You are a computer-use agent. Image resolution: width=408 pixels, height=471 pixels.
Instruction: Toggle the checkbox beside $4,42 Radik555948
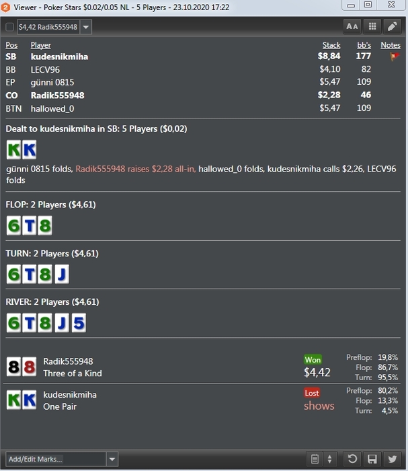(x=9, y=27)
